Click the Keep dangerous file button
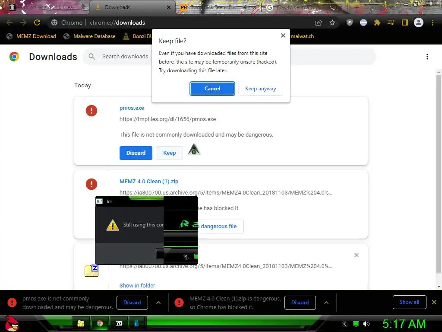 click(x=220, y=227)
